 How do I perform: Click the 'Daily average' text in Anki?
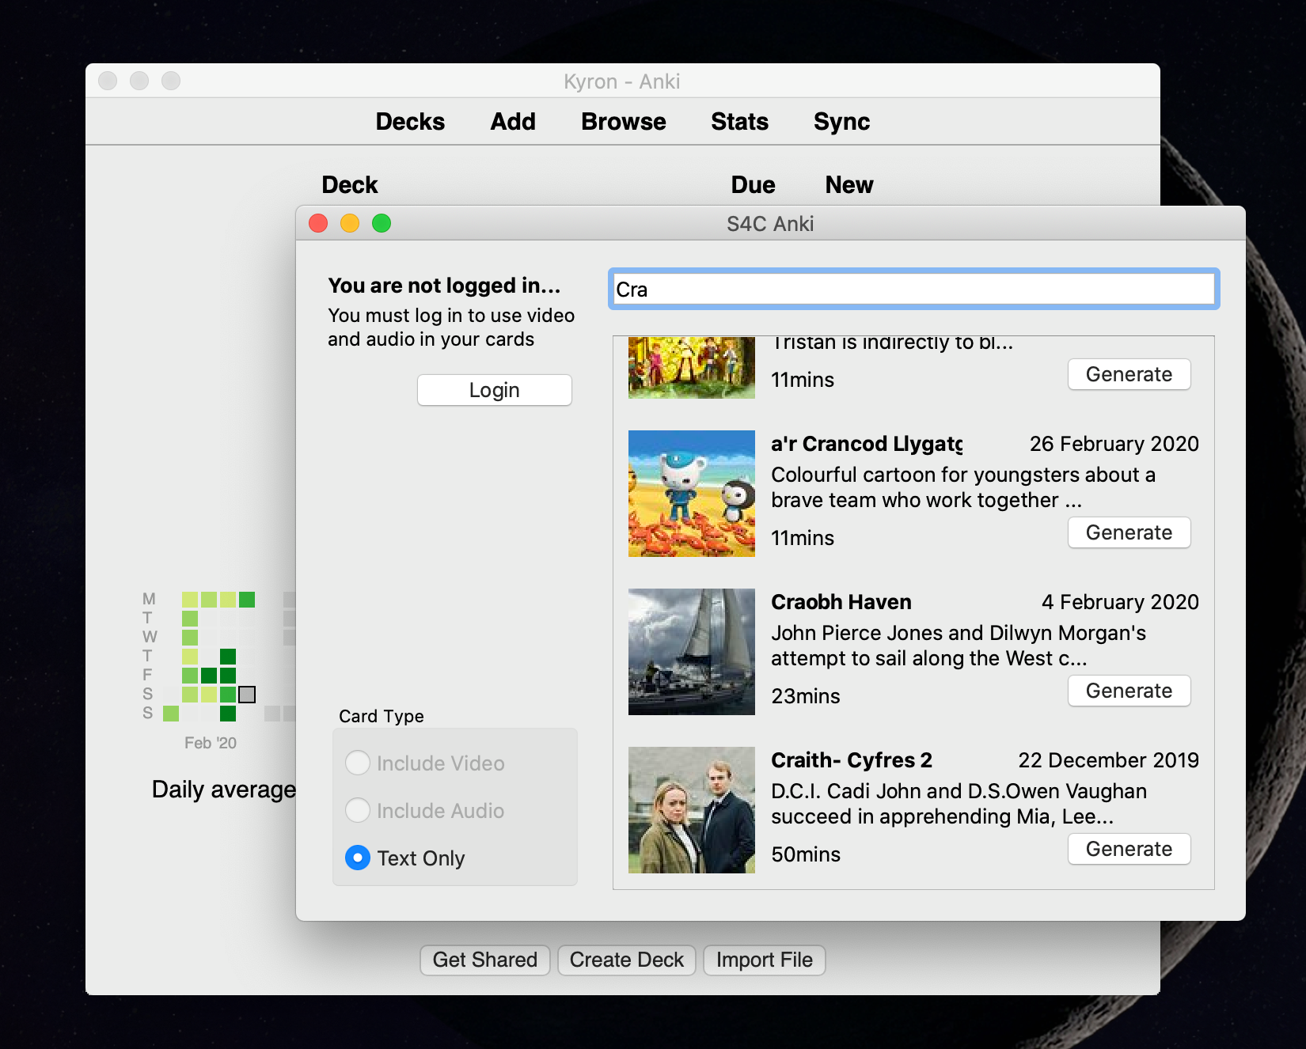pos(224,790)
